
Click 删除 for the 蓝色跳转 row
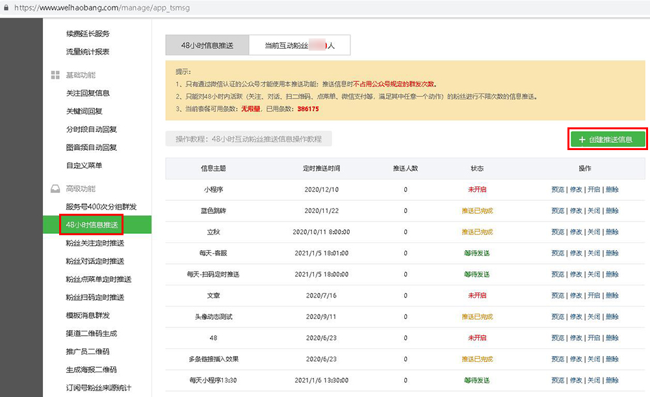[612, 211]
